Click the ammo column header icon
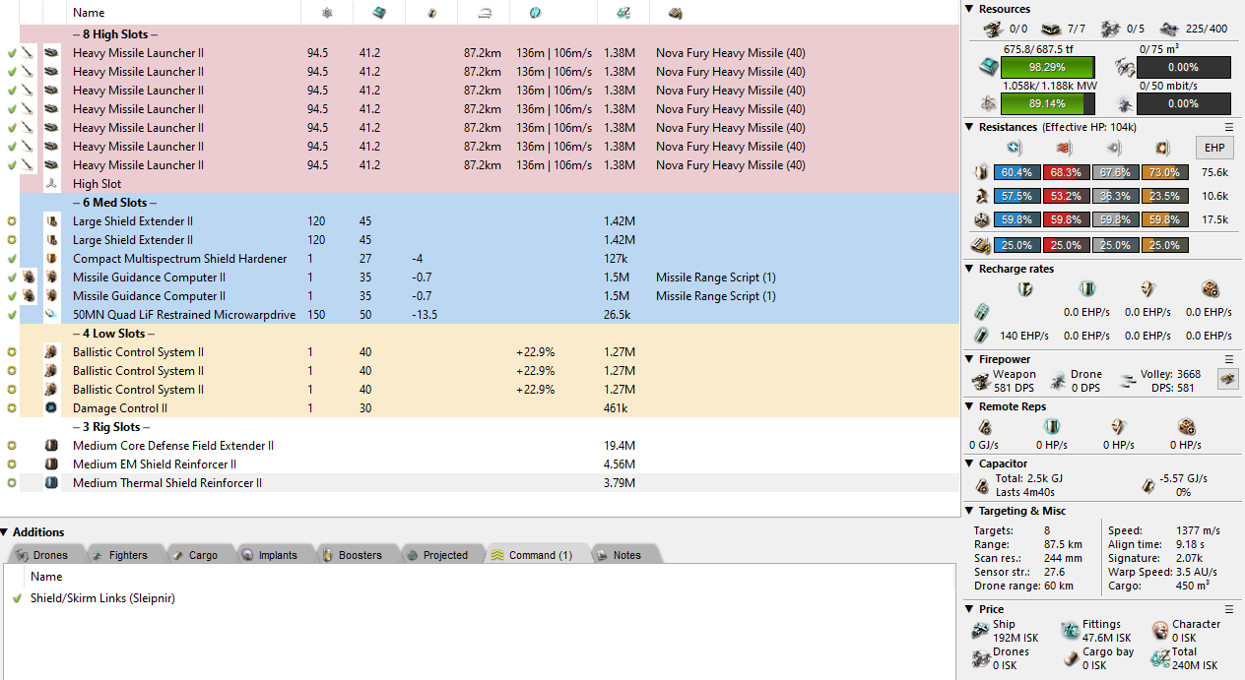 pos(675,13)
